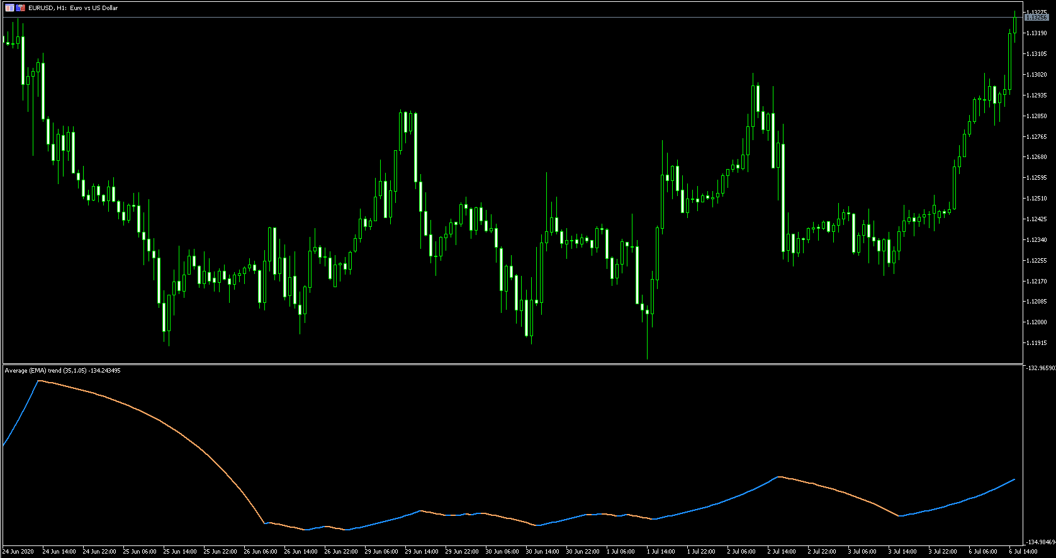Viewport: 1056px width, 558px height.
Task: Click the 24 Jun 2020 date label
Action: 18,552
